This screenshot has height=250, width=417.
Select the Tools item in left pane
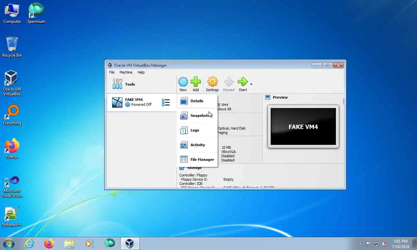[x=142, y=84]
